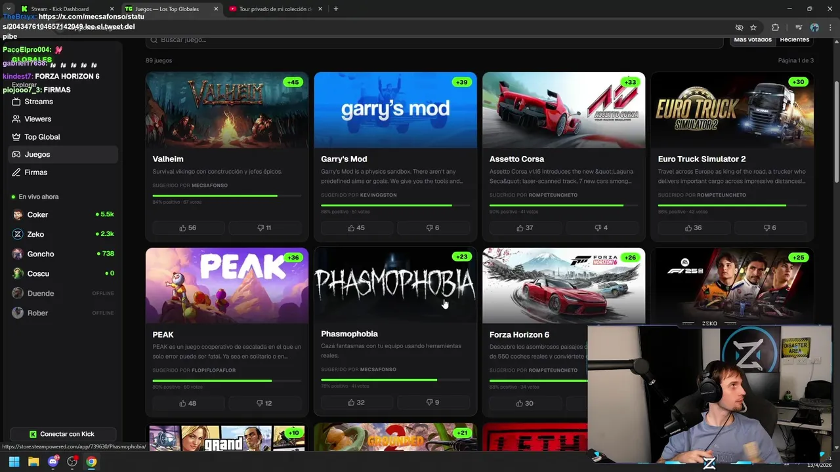Open offline Duende channel row
840x472 pixels.
[x=63, y=293]
